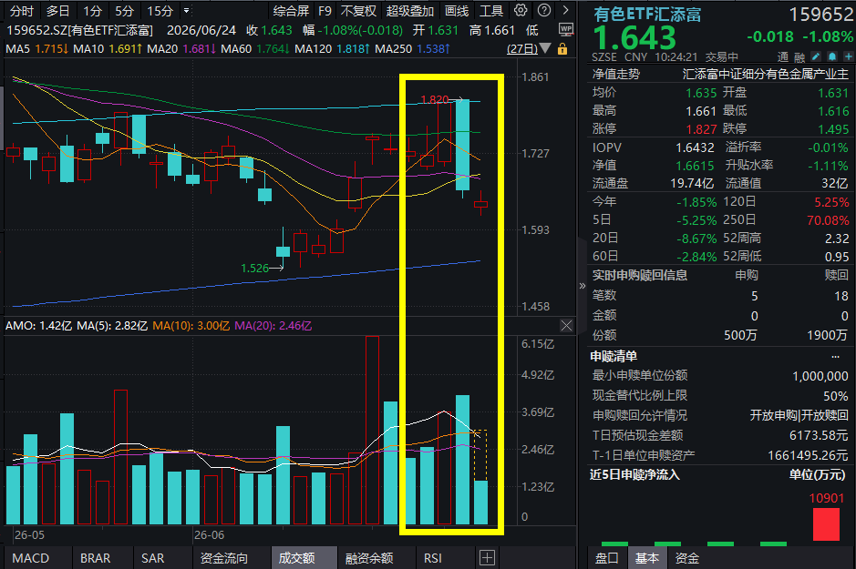Click the 1.820 high price marker
856x569 pixels.
point(435,100)
